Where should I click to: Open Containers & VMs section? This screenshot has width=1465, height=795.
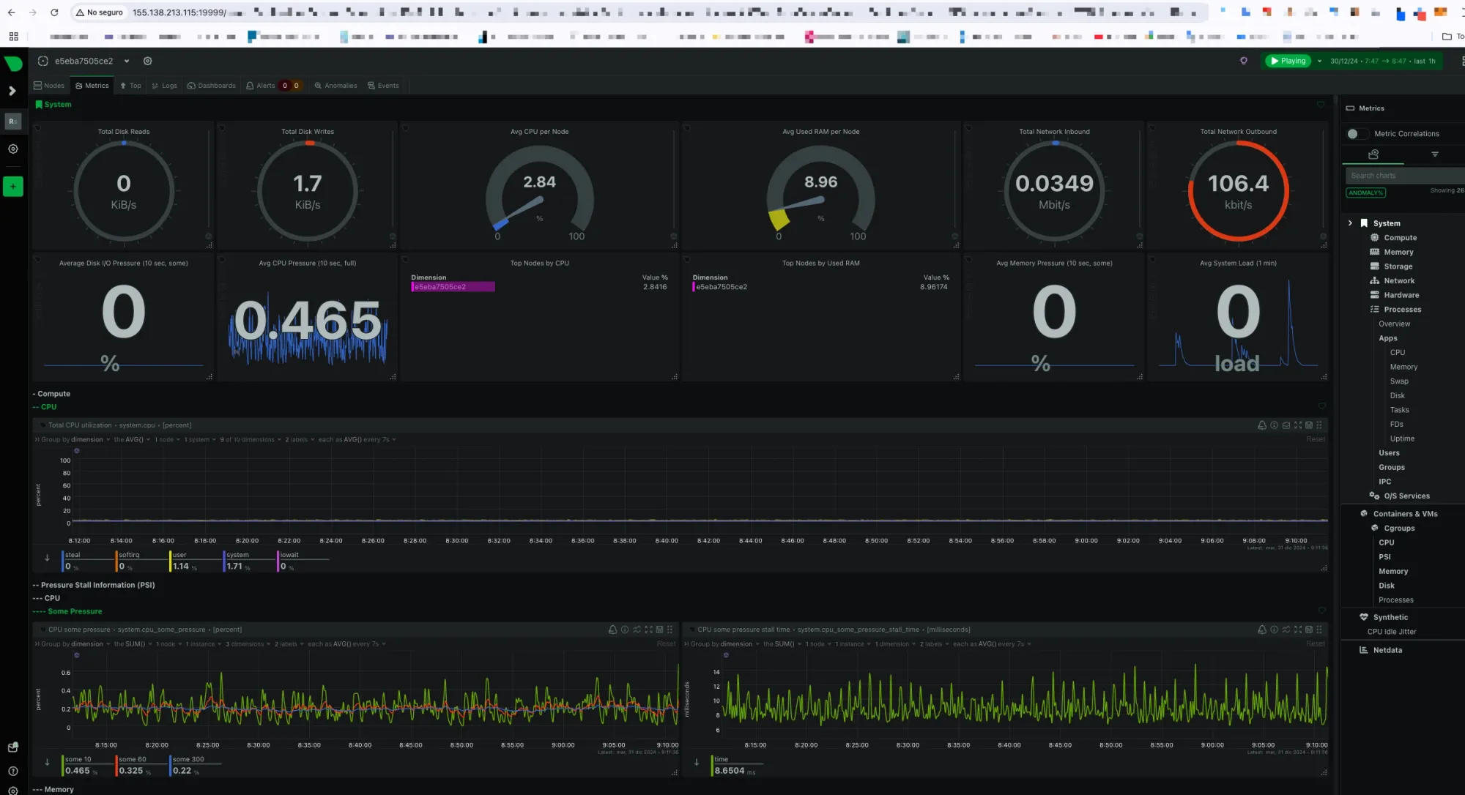click(1405, 514)
